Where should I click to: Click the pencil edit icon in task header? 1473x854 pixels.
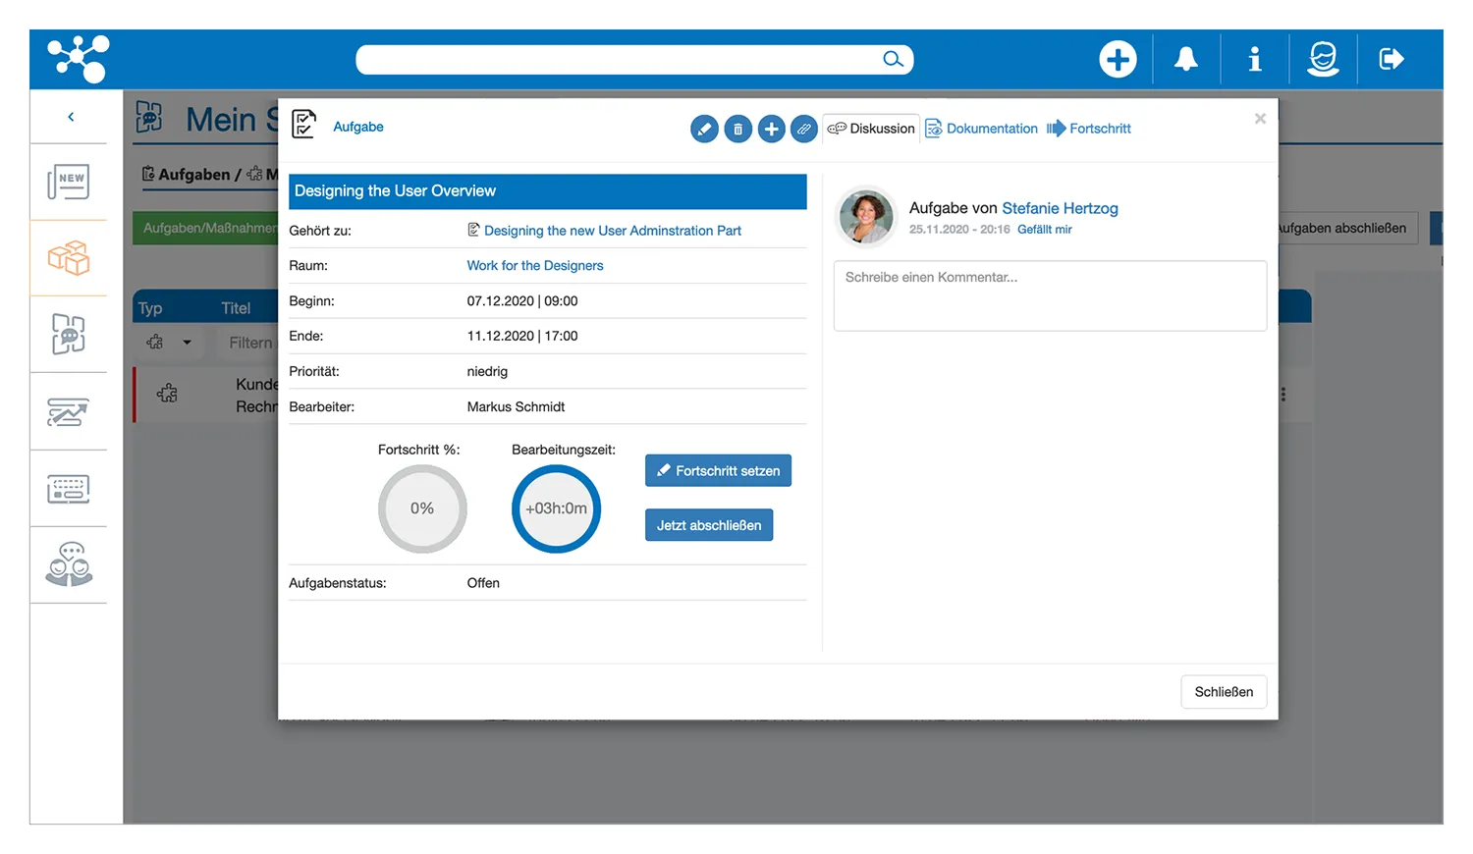(704, 129)
